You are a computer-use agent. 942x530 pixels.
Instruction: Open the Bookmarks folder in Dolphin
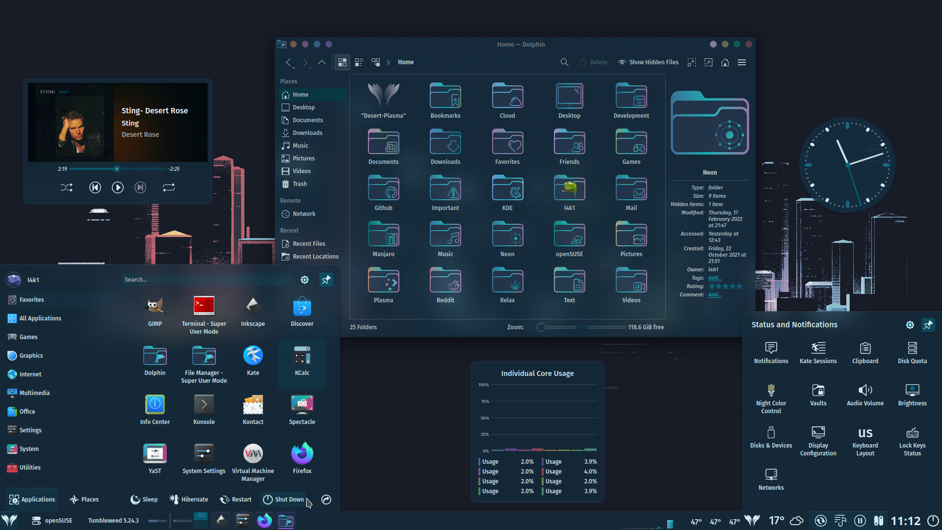tap(445, 101)
